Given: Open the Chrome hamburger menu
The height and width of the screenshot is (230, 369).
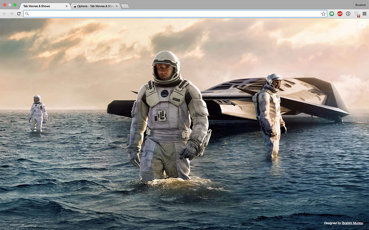Looking at the screenshot, I should (x=365, y=14).
